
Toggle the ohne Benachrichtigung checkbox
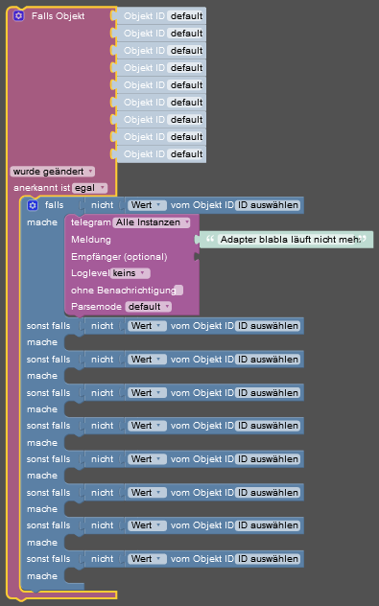click(x=178, y=290)
